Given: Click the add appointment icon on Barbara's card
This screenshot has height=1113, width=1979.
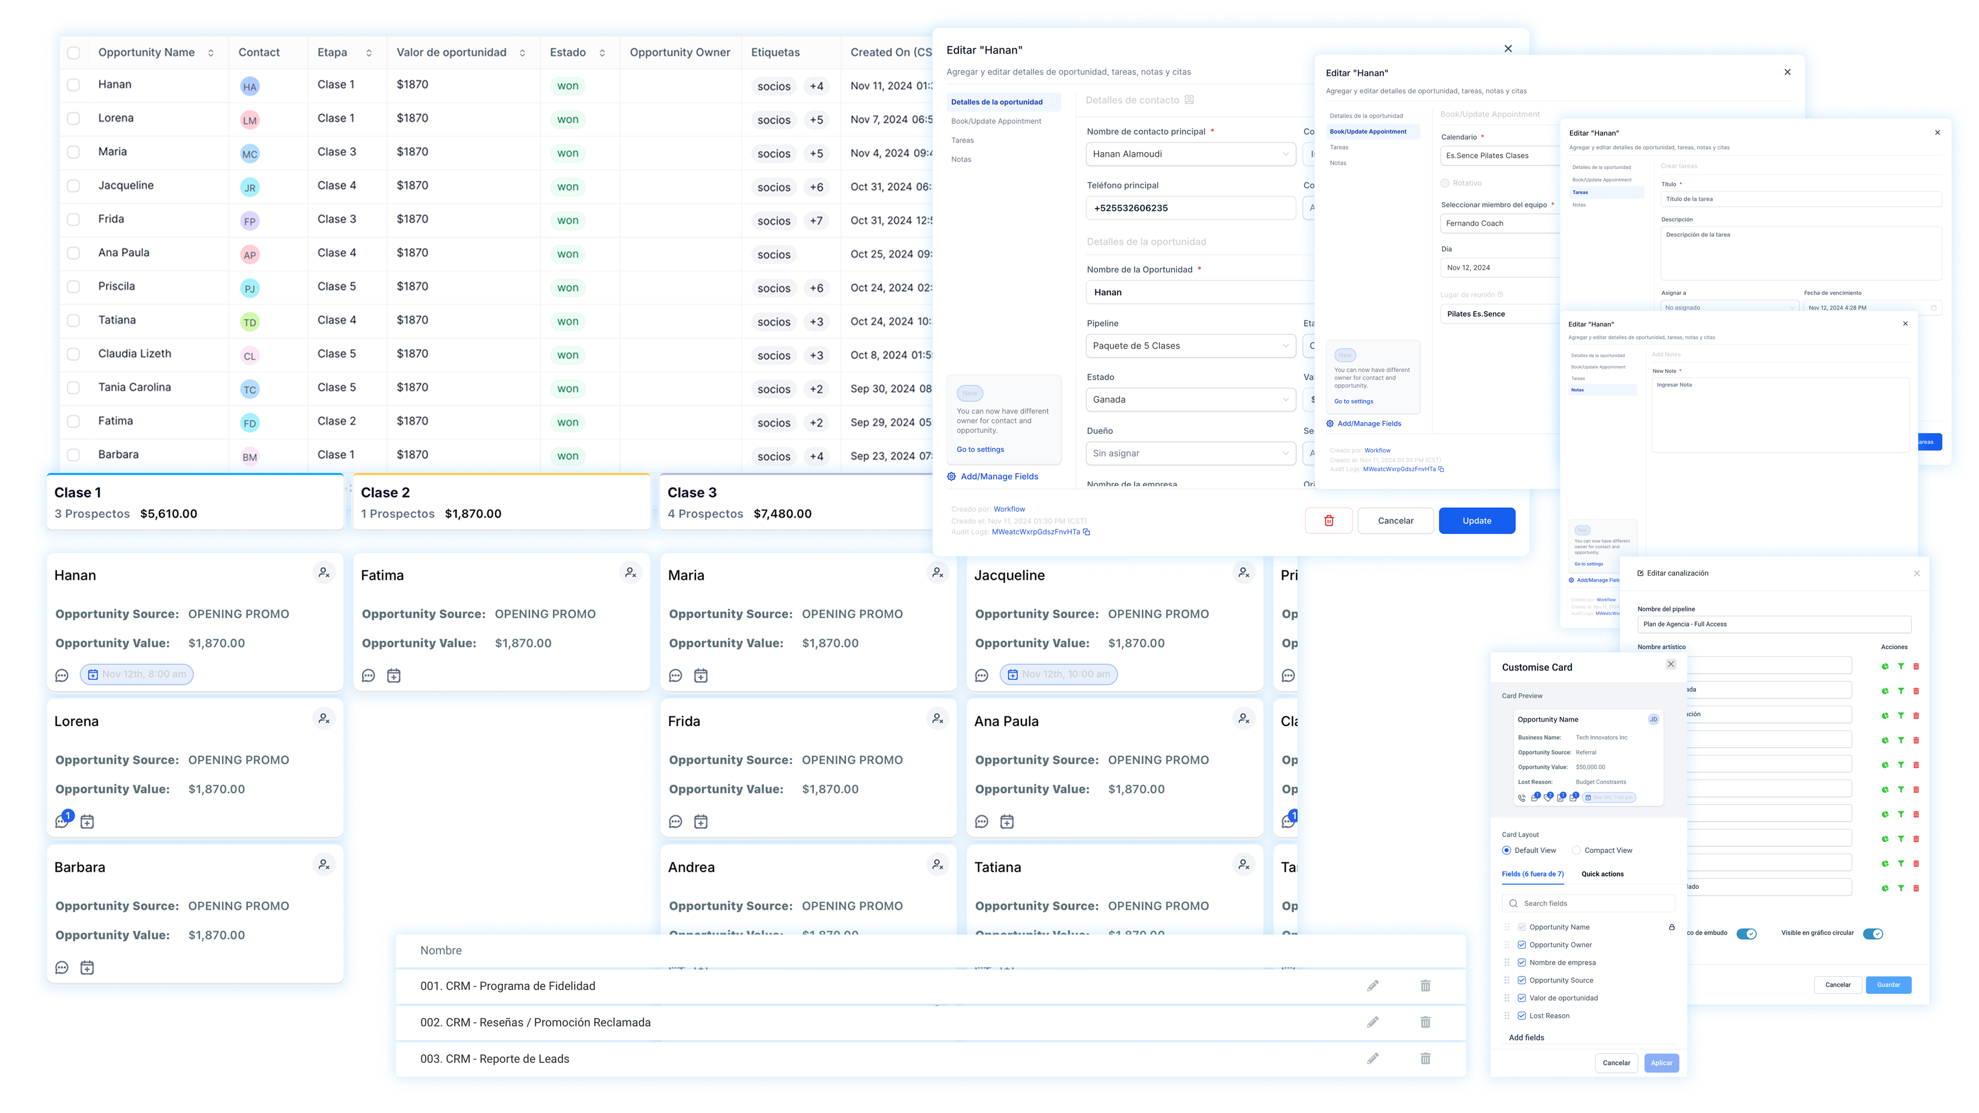Looking at the screenshot, I should pos(88,968).
